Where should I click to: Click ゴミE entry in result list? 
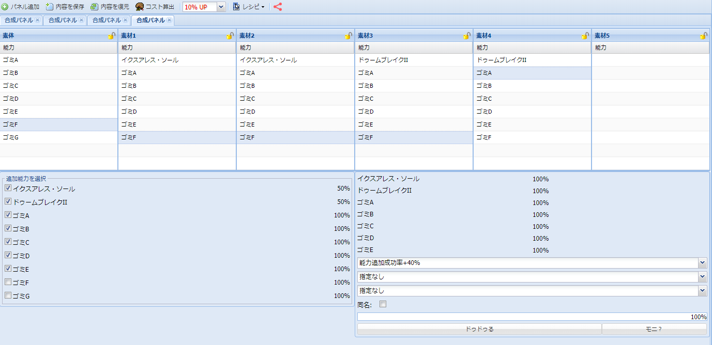click(x=366, y=250)
